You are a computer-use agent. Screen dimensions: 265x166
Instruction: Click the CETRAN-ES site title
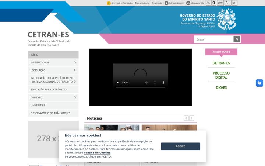[48, 35]
